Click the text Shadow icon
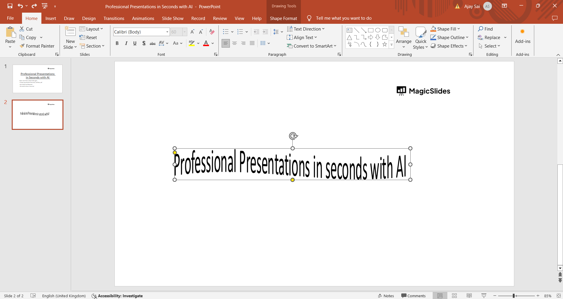Viewport: 563px width, 299px height. pyautogui.click(x=144, y=43)
